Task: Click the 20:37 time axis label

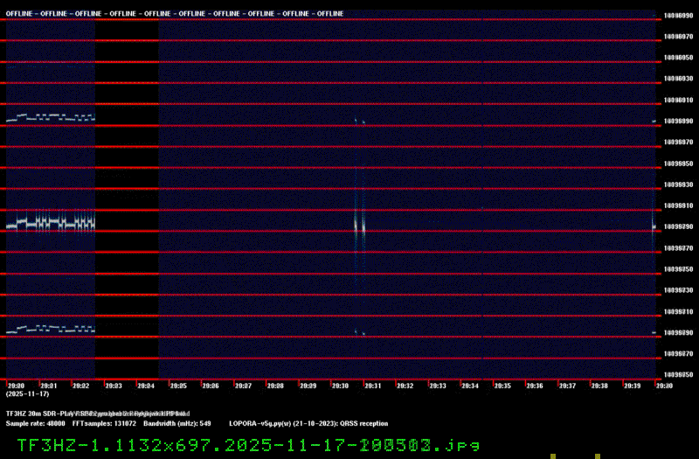Action: click(568, 386)
